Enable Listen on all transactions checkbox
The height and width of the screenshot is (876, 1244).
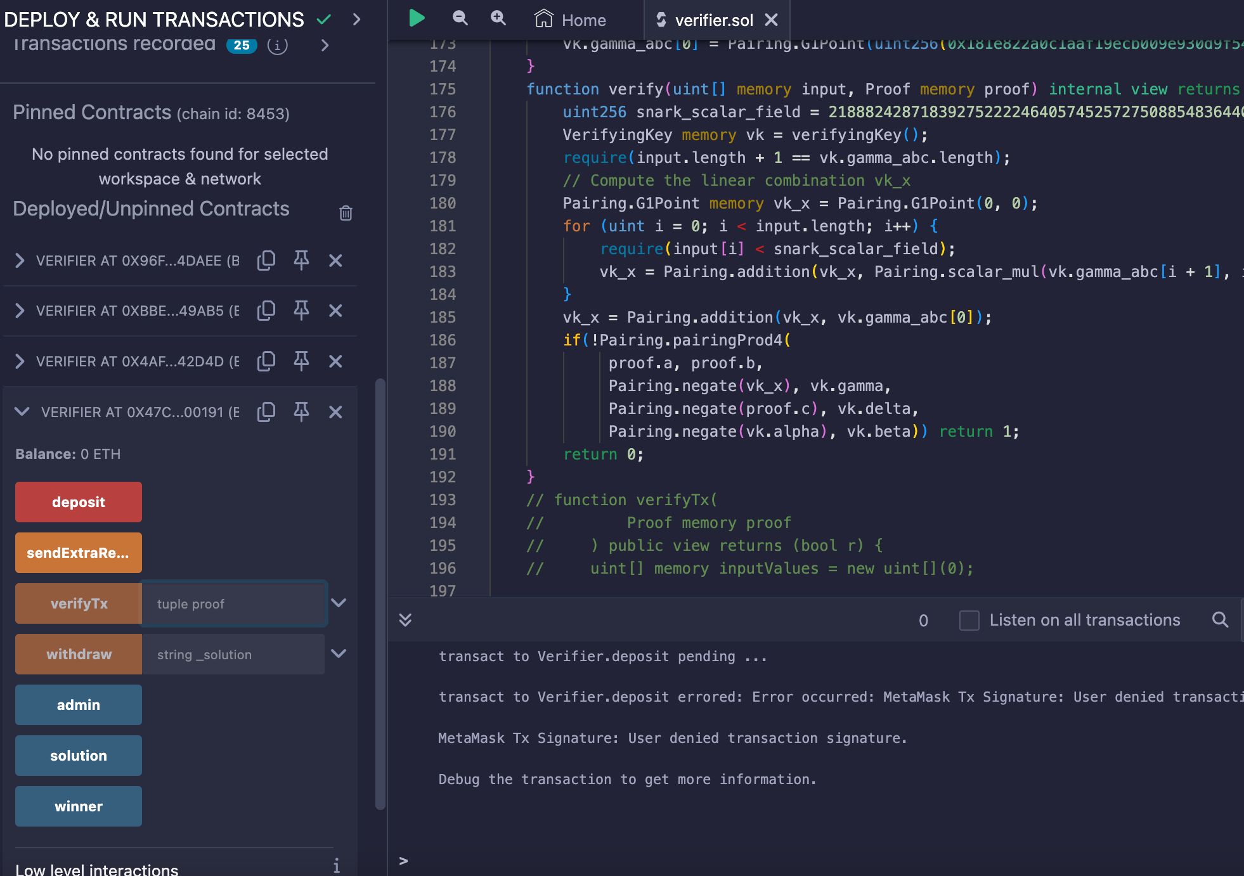[x=969, y=620]
